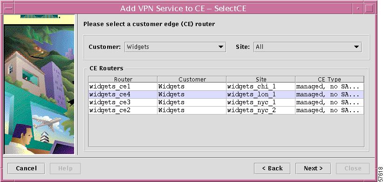Click CE Type cell for widgets_ce3
The height and width of the screenshot is (182, 384).
coord(329,102)
